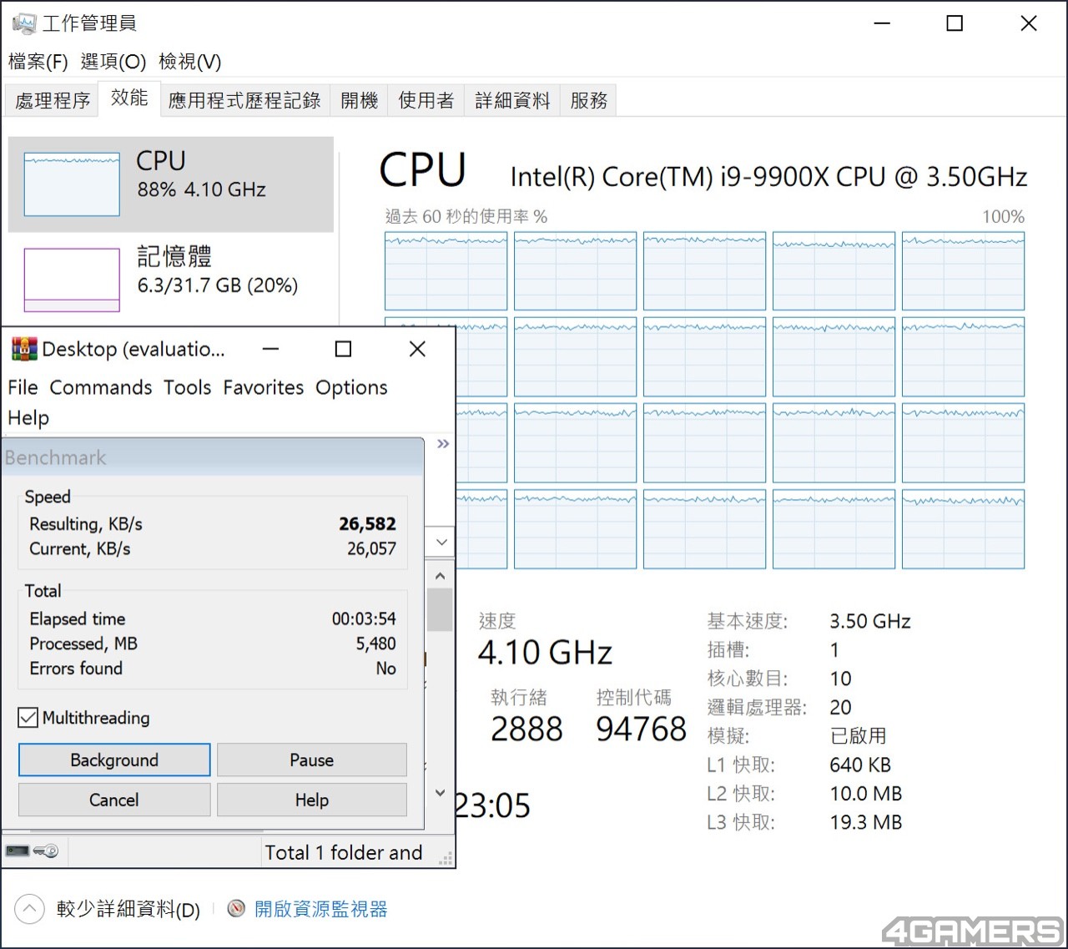Select the CPU item in the sidebar
Image resolution: width=1068 pixels, height=949 pixels.
pyautogui.click(x=171, y=184)
